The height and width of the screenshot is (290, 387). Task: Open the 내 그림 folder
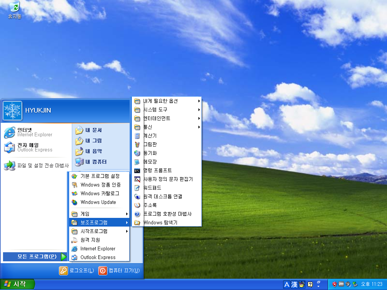101,140
